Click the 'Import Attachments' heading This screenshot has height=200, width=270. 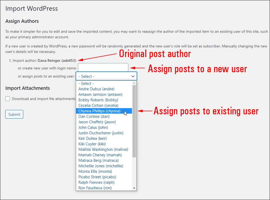pos(28,88)
